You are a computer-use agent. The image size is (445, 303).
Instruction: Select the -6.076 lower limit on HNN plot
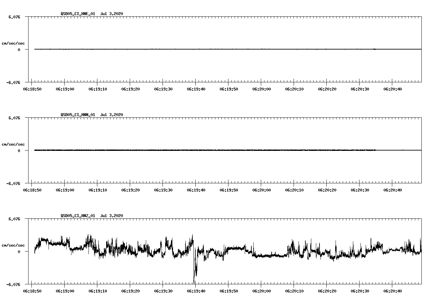click(13, 183)
